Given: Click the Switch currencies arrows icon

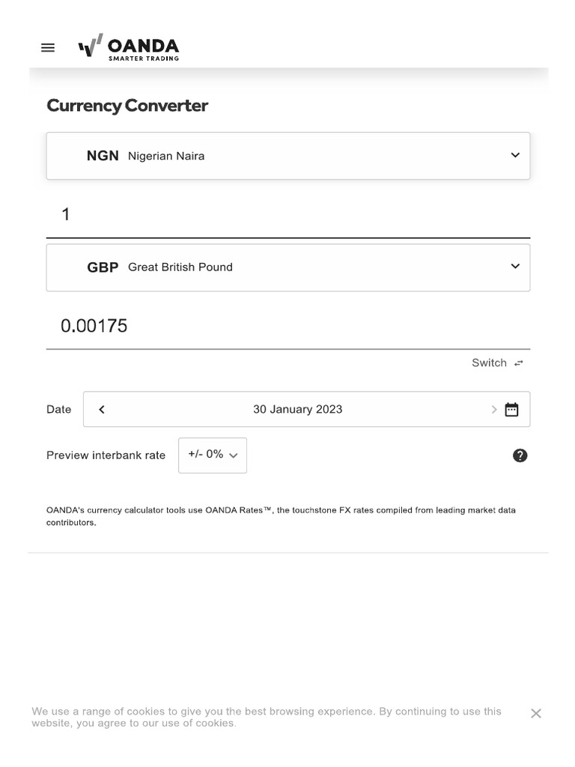Looking at the screenshot, I should [x=519, y=363].
